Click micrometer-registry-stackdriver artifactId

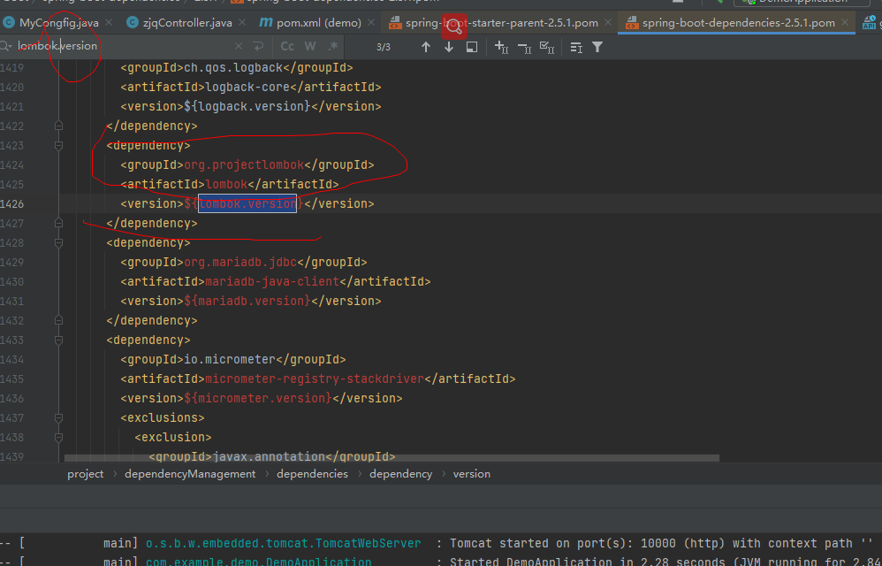315,379
